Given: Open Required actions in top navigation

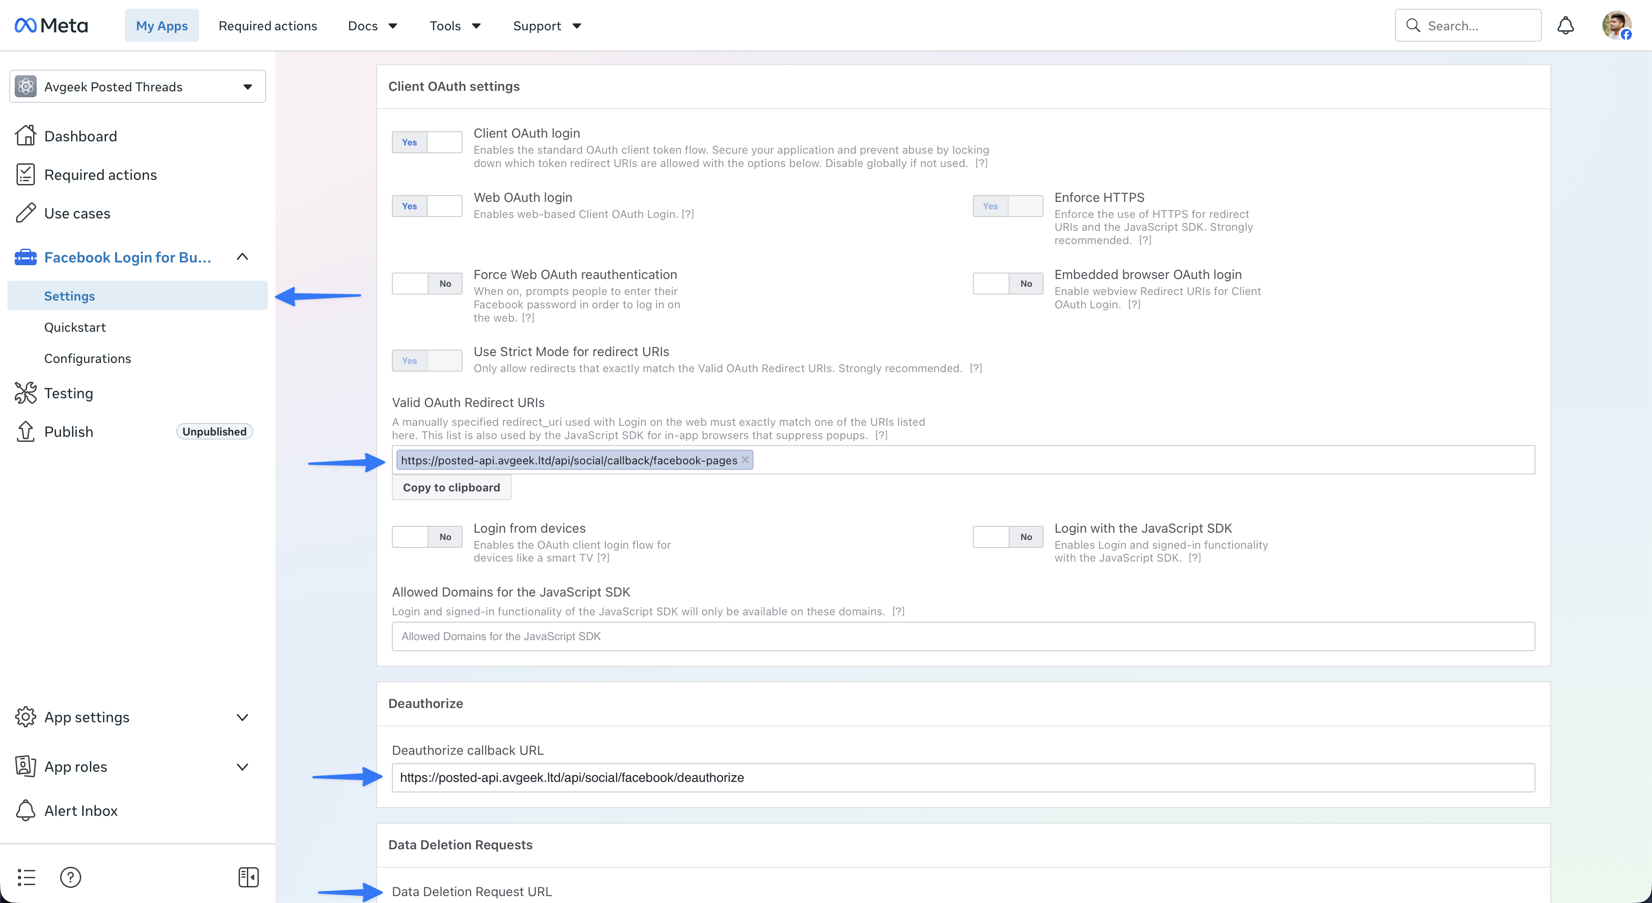Looking at the screenshot, I should click(268, 26).
